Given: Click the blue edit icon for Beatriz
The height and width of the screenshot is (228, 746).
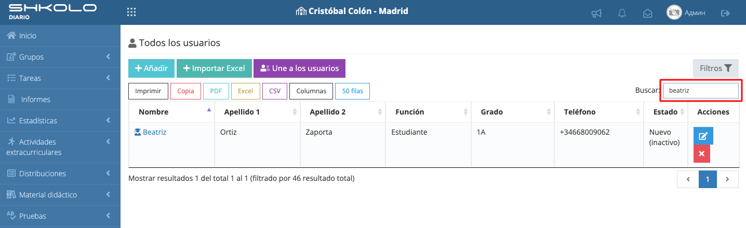Looking at the screenshot, I should 703,136.
